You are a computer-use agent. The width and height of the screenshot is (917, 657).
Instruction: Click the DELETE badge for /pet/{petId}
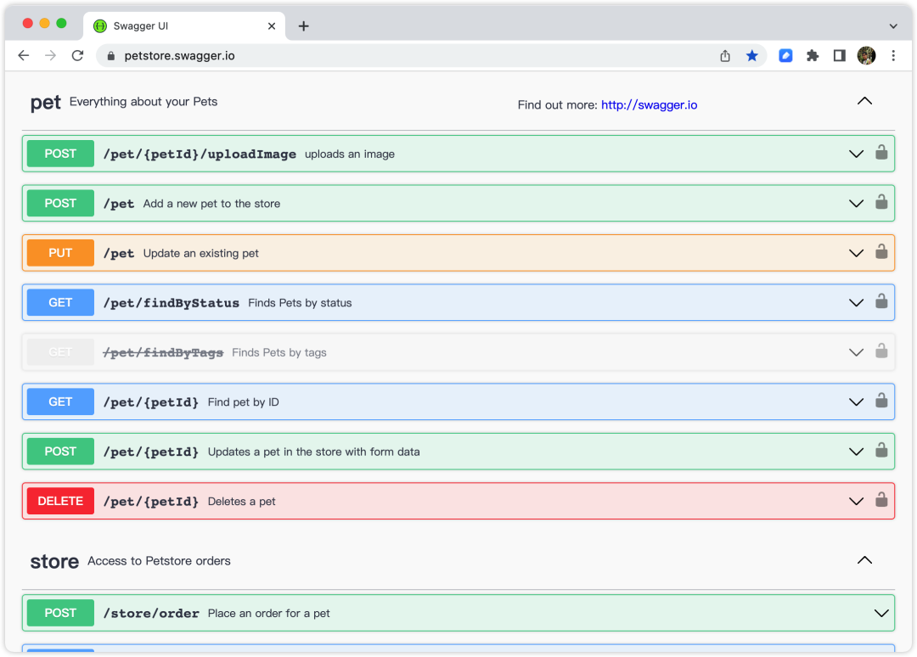pyautogui.click(x=60, y=502)
